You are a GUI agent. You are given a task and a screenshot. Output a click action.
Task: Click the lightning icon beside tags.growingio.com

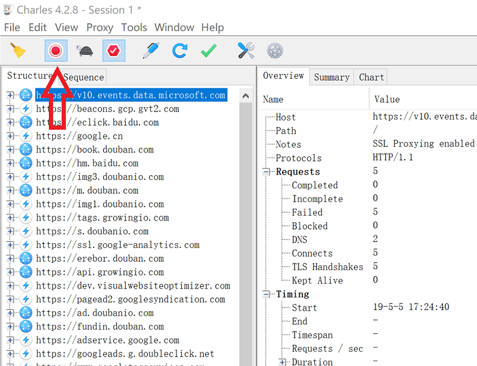point(26,218)
